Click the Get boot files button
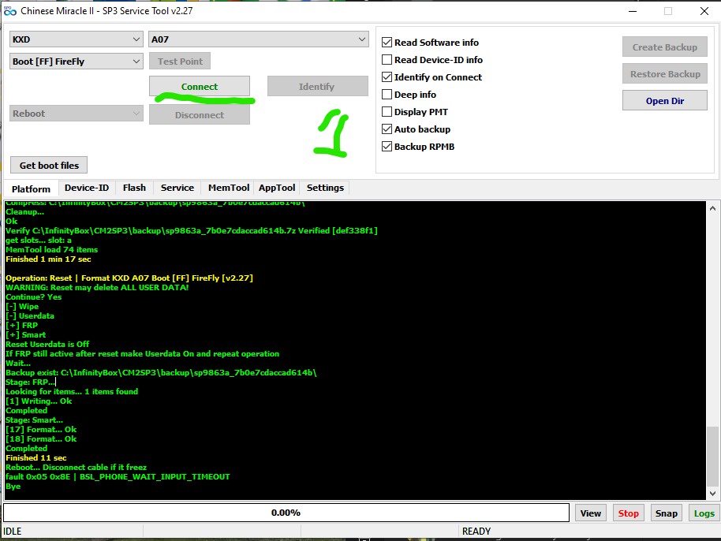Image resolution: width=721 pixels, height=541 pixels. tap(49, 165)
